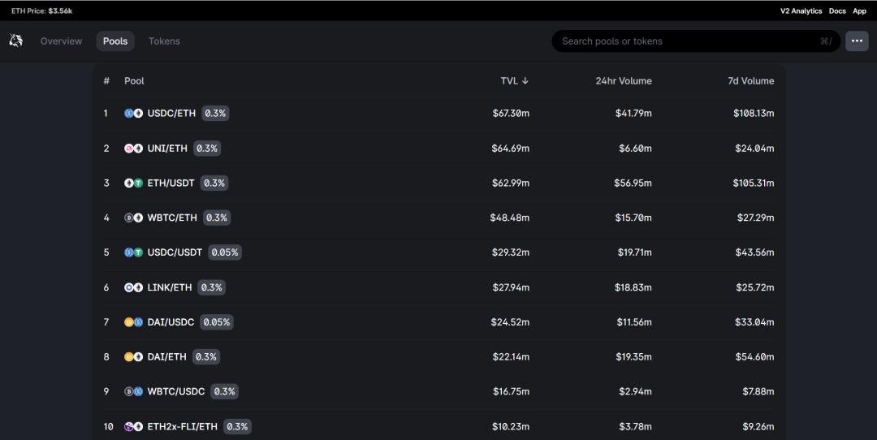Open the V2 Analytics link
Image resolution: width=877 pixels, height=440 pixels.
click(x=801, y=11)
